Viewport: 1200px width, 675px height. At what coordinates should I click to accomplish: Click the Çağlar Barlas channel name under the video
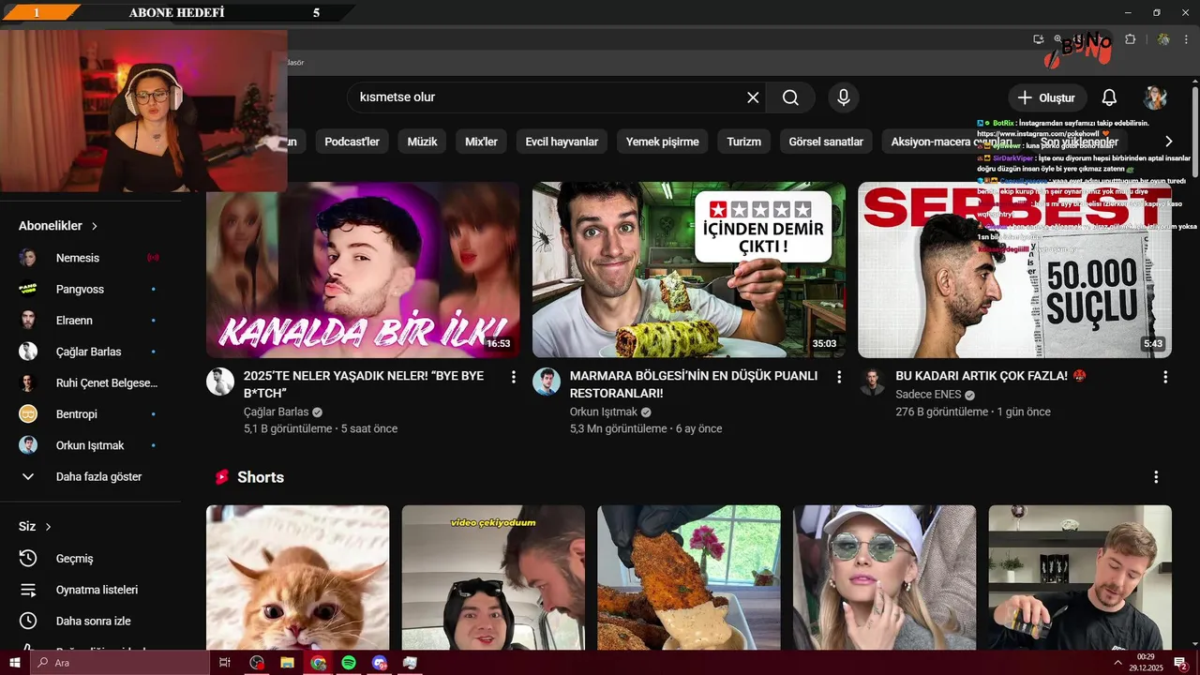coord(276,412)
